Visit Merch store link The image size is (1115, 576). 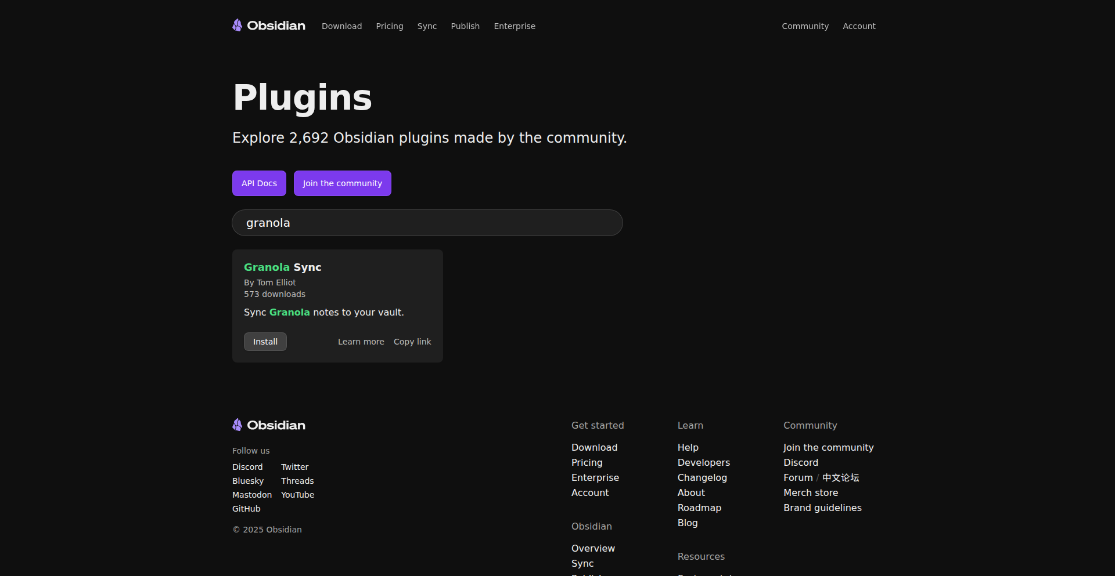point(811,492)
